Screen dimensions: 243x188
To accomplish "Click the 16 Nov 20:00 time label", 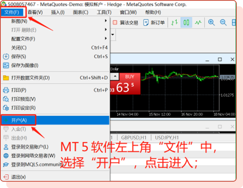I will tap(192, 115).
